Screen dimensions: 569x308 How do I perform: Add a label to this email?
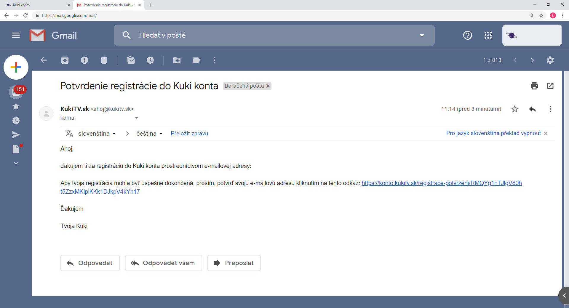pos(196,60)
